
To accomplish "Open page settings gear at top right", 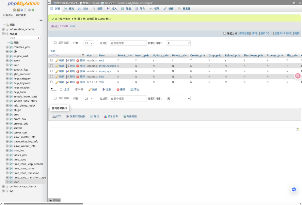I will [294, 3].
